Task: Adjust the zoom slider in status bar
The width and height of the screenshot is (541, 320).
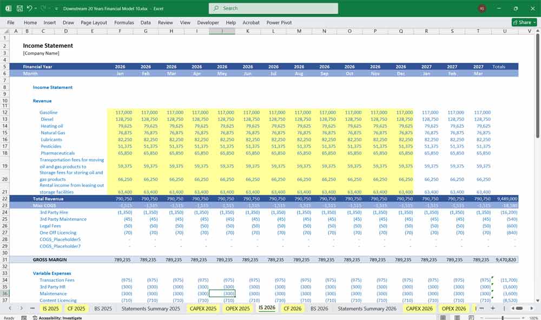Action: pos(503,318)
